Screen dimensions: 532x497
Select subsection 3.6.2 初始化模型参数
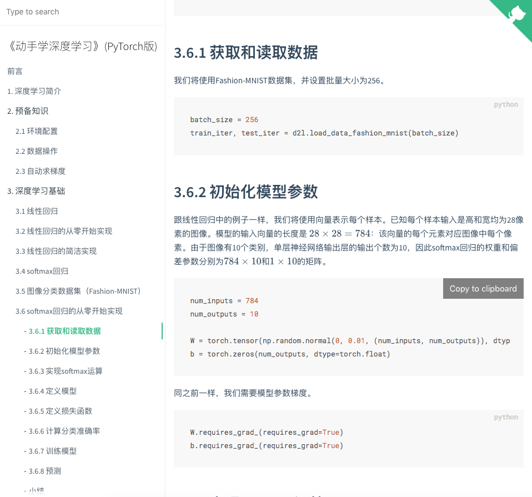pos(61,351)
